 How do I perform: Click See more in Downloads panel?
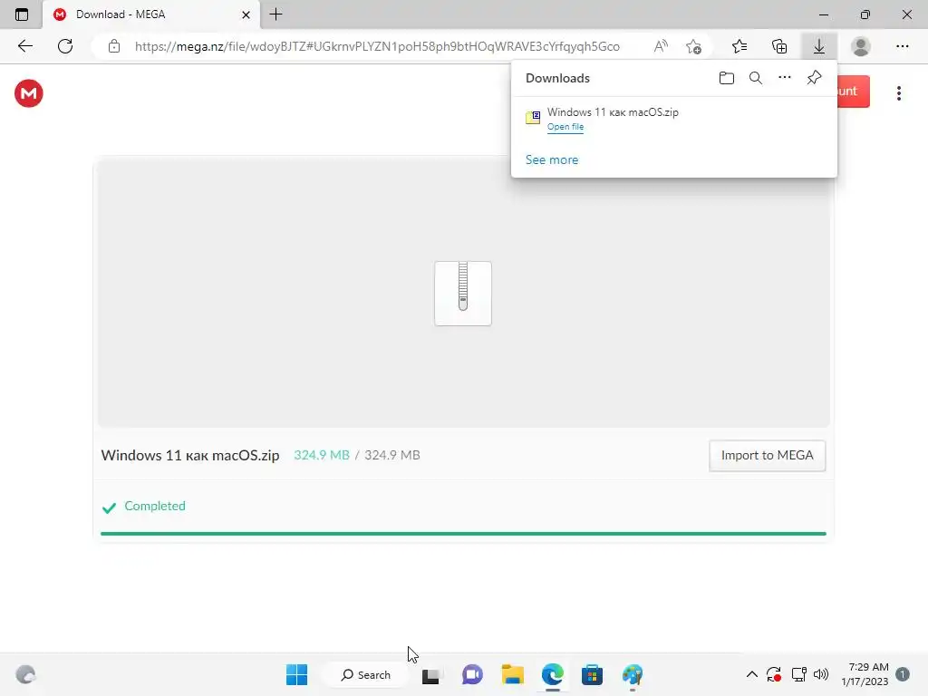click(x=552, y=159)
